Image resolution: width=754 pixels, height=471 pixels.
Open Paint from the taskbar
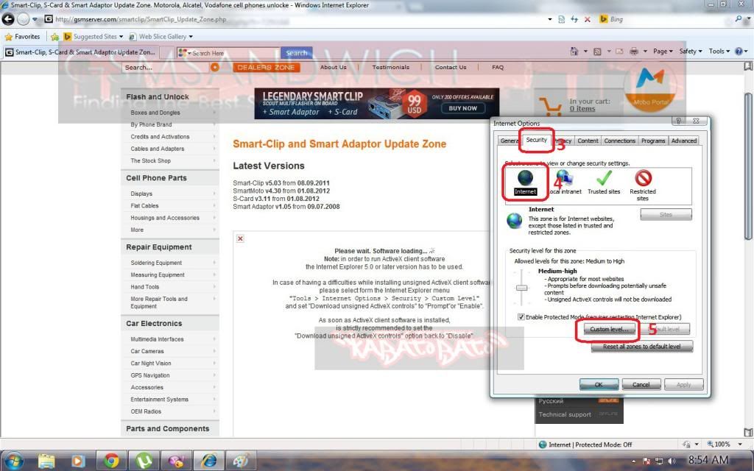click(241, 461)
